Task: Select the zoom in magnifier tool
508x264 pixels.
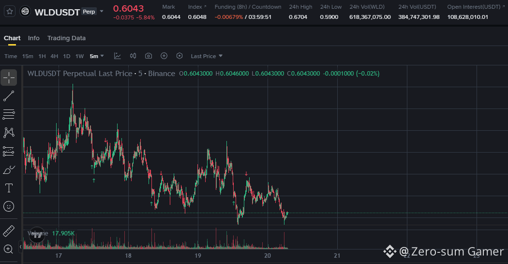Action: [9, 249]
